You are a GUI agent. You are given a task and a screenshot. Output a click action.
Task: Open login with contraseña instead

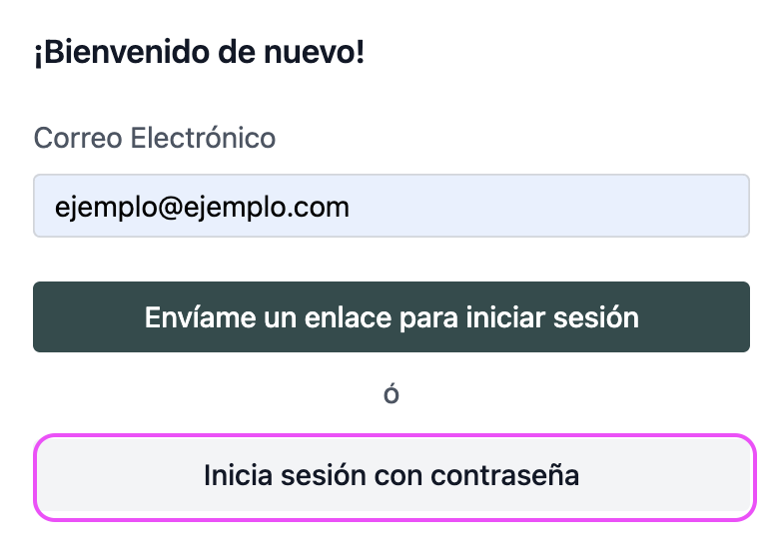coord(391,476)
